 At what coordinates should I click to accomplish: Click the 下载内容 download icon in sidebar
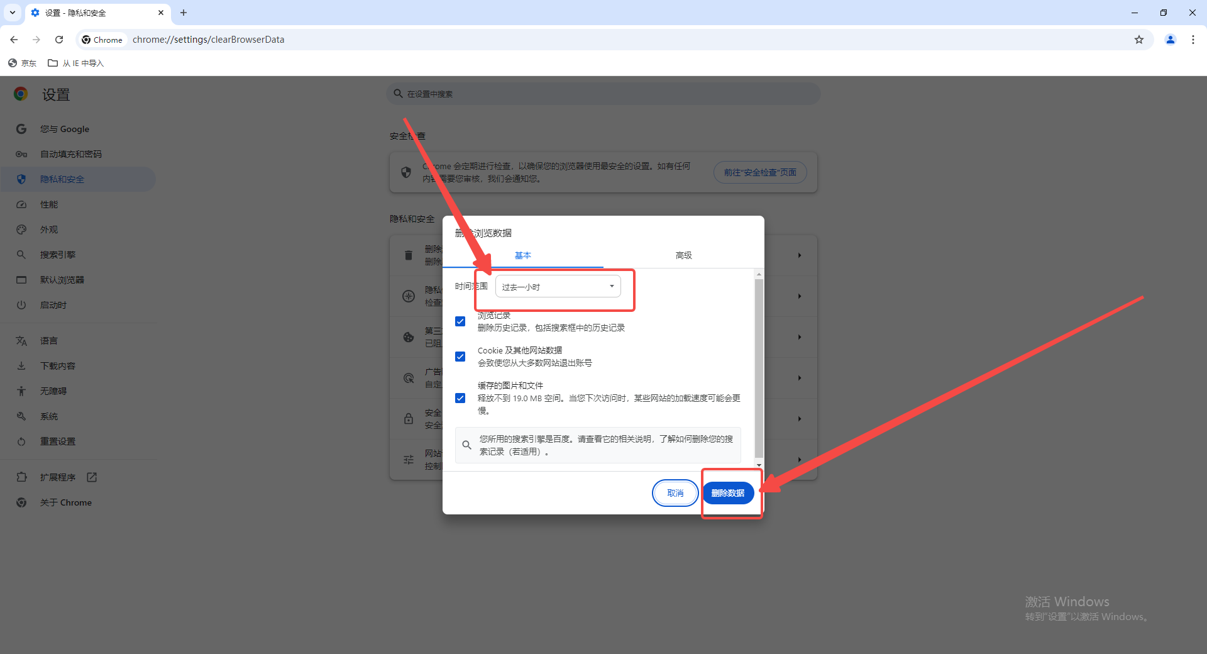(x=21, y=366)
